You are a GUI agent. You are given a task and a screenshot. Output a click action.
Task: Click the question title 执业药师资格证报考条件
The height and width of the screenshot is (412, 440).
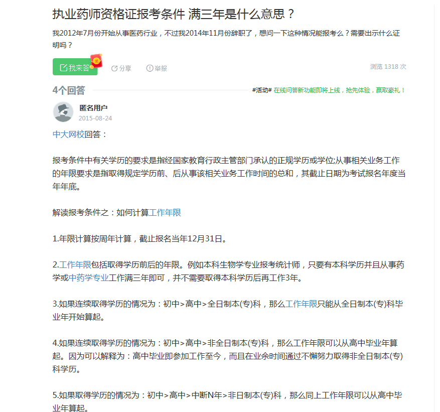pyautogui.click(x=119, y=14)
